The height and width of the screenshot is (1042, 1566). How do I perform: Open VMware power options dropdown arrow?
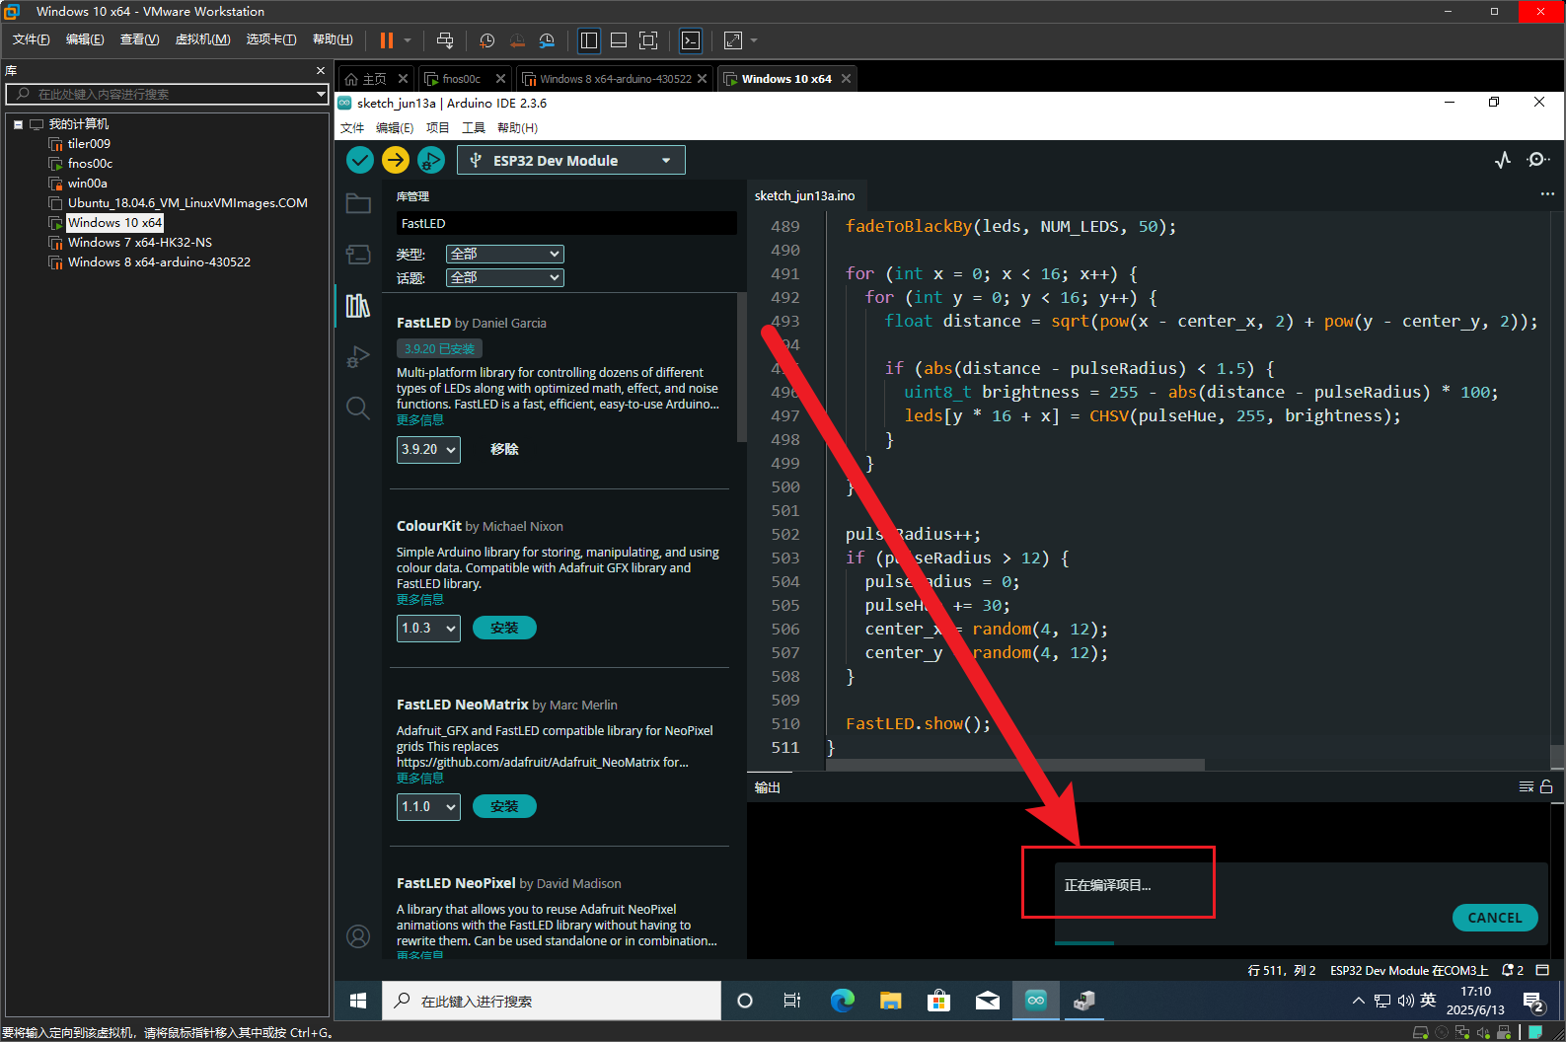(407, 40)
